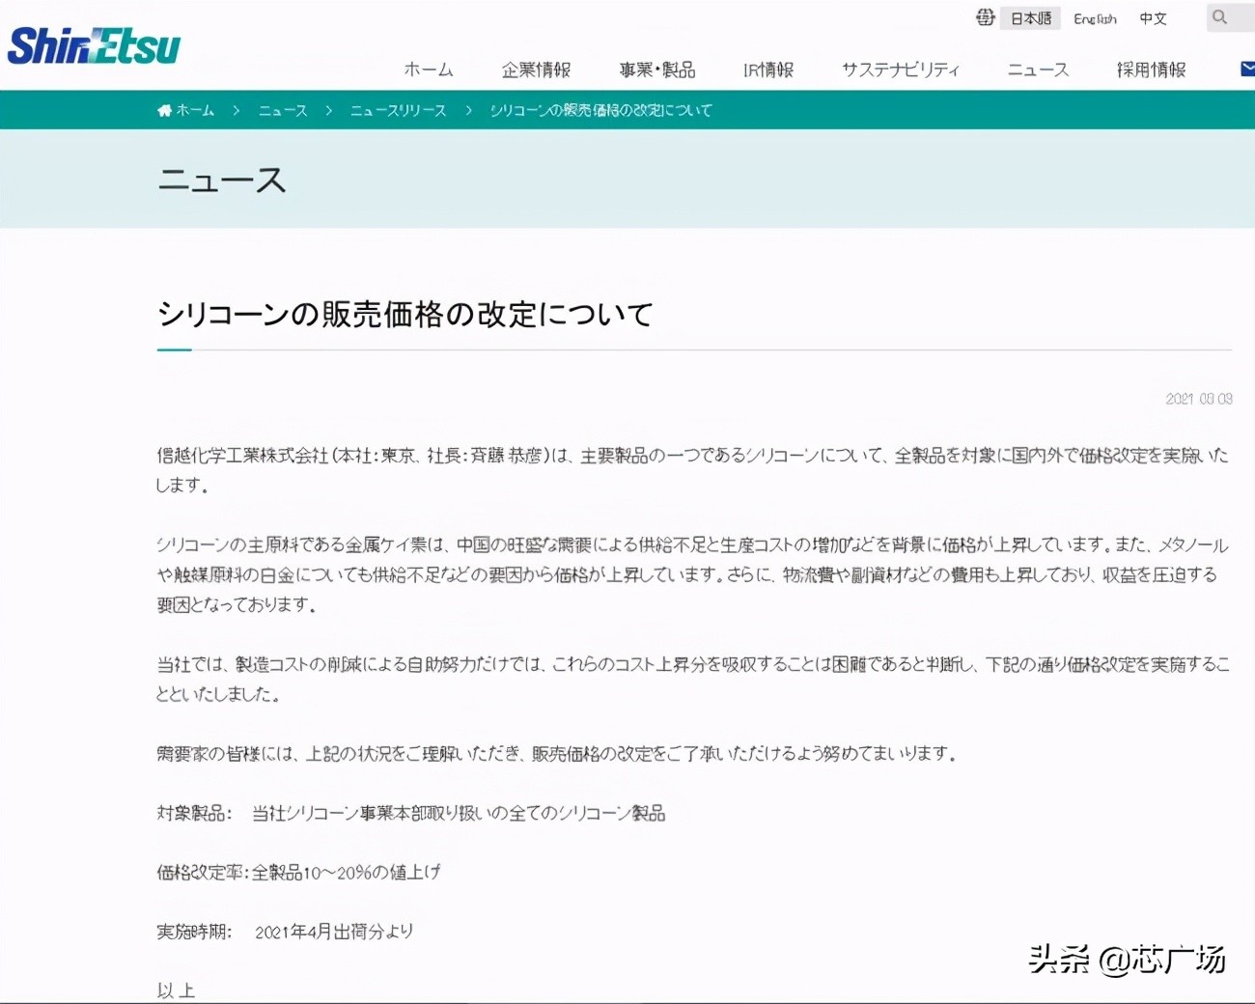Image resolution: width=1255 pixels, height=1004 pixels.
Task: Switch site language to English
Action: click(x=1095, y=18)
